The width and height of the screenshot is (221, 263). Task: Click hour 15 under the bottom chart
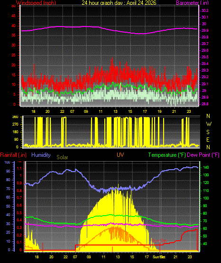132,257
